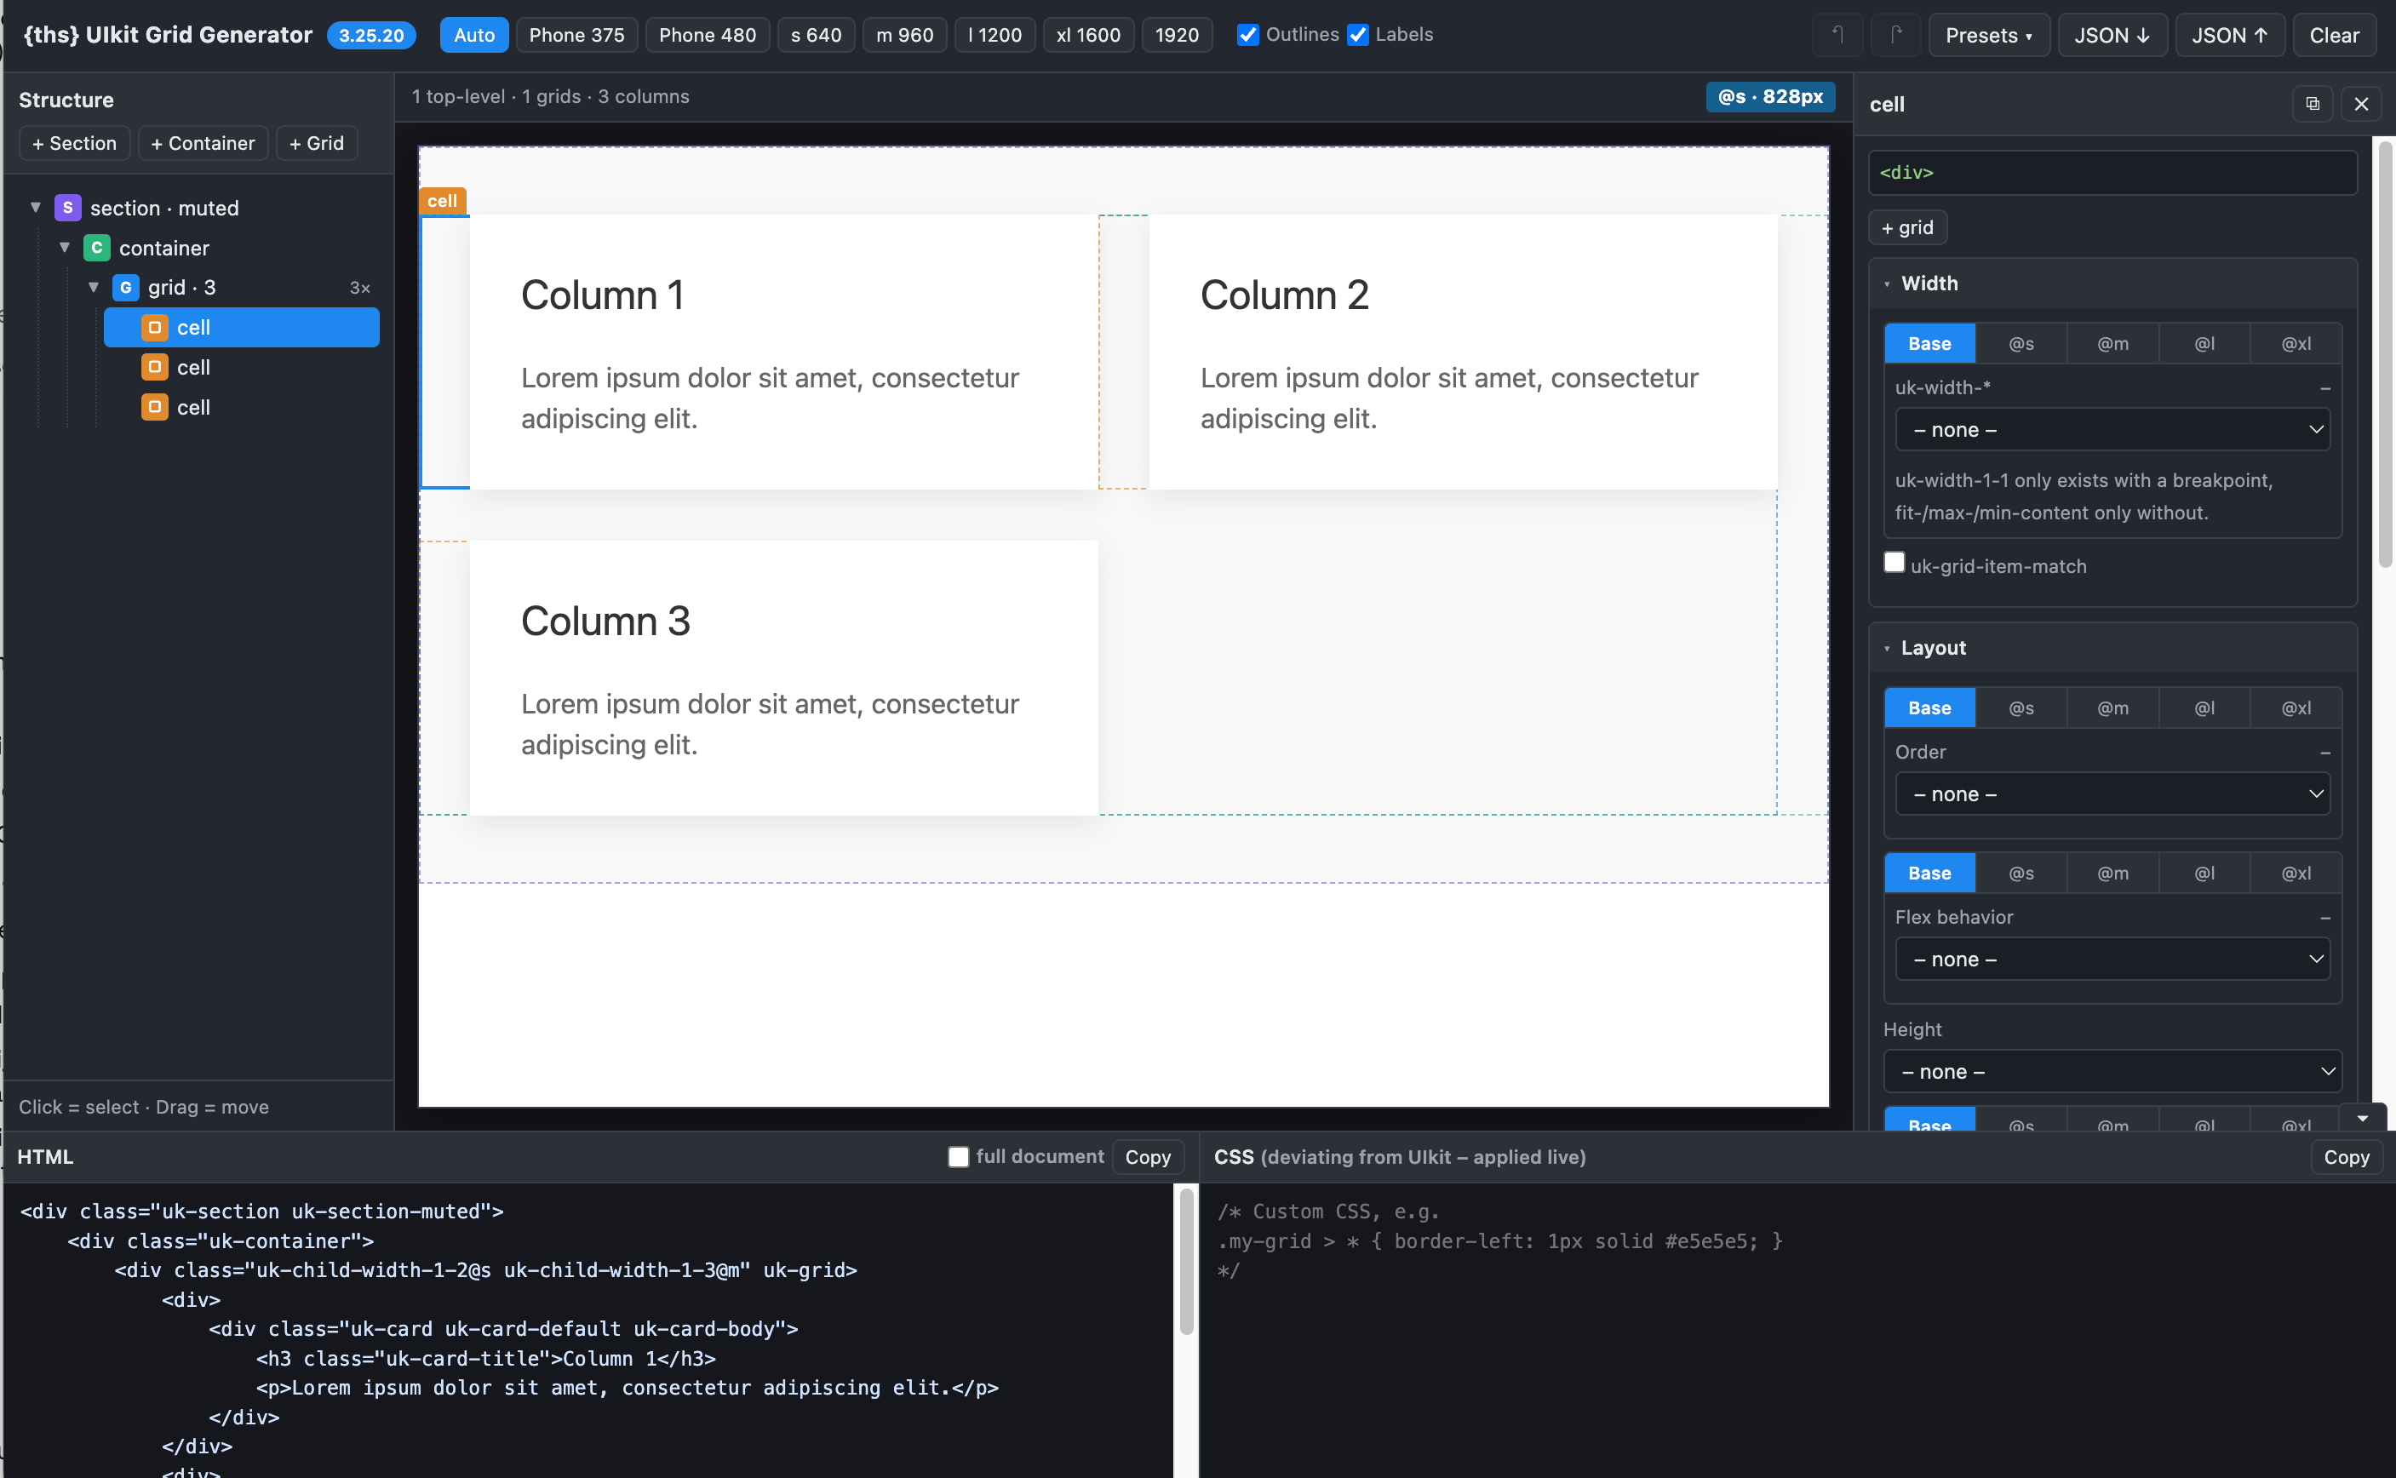
Task: Click into the custom CSS editor
Action: 1797,1329
